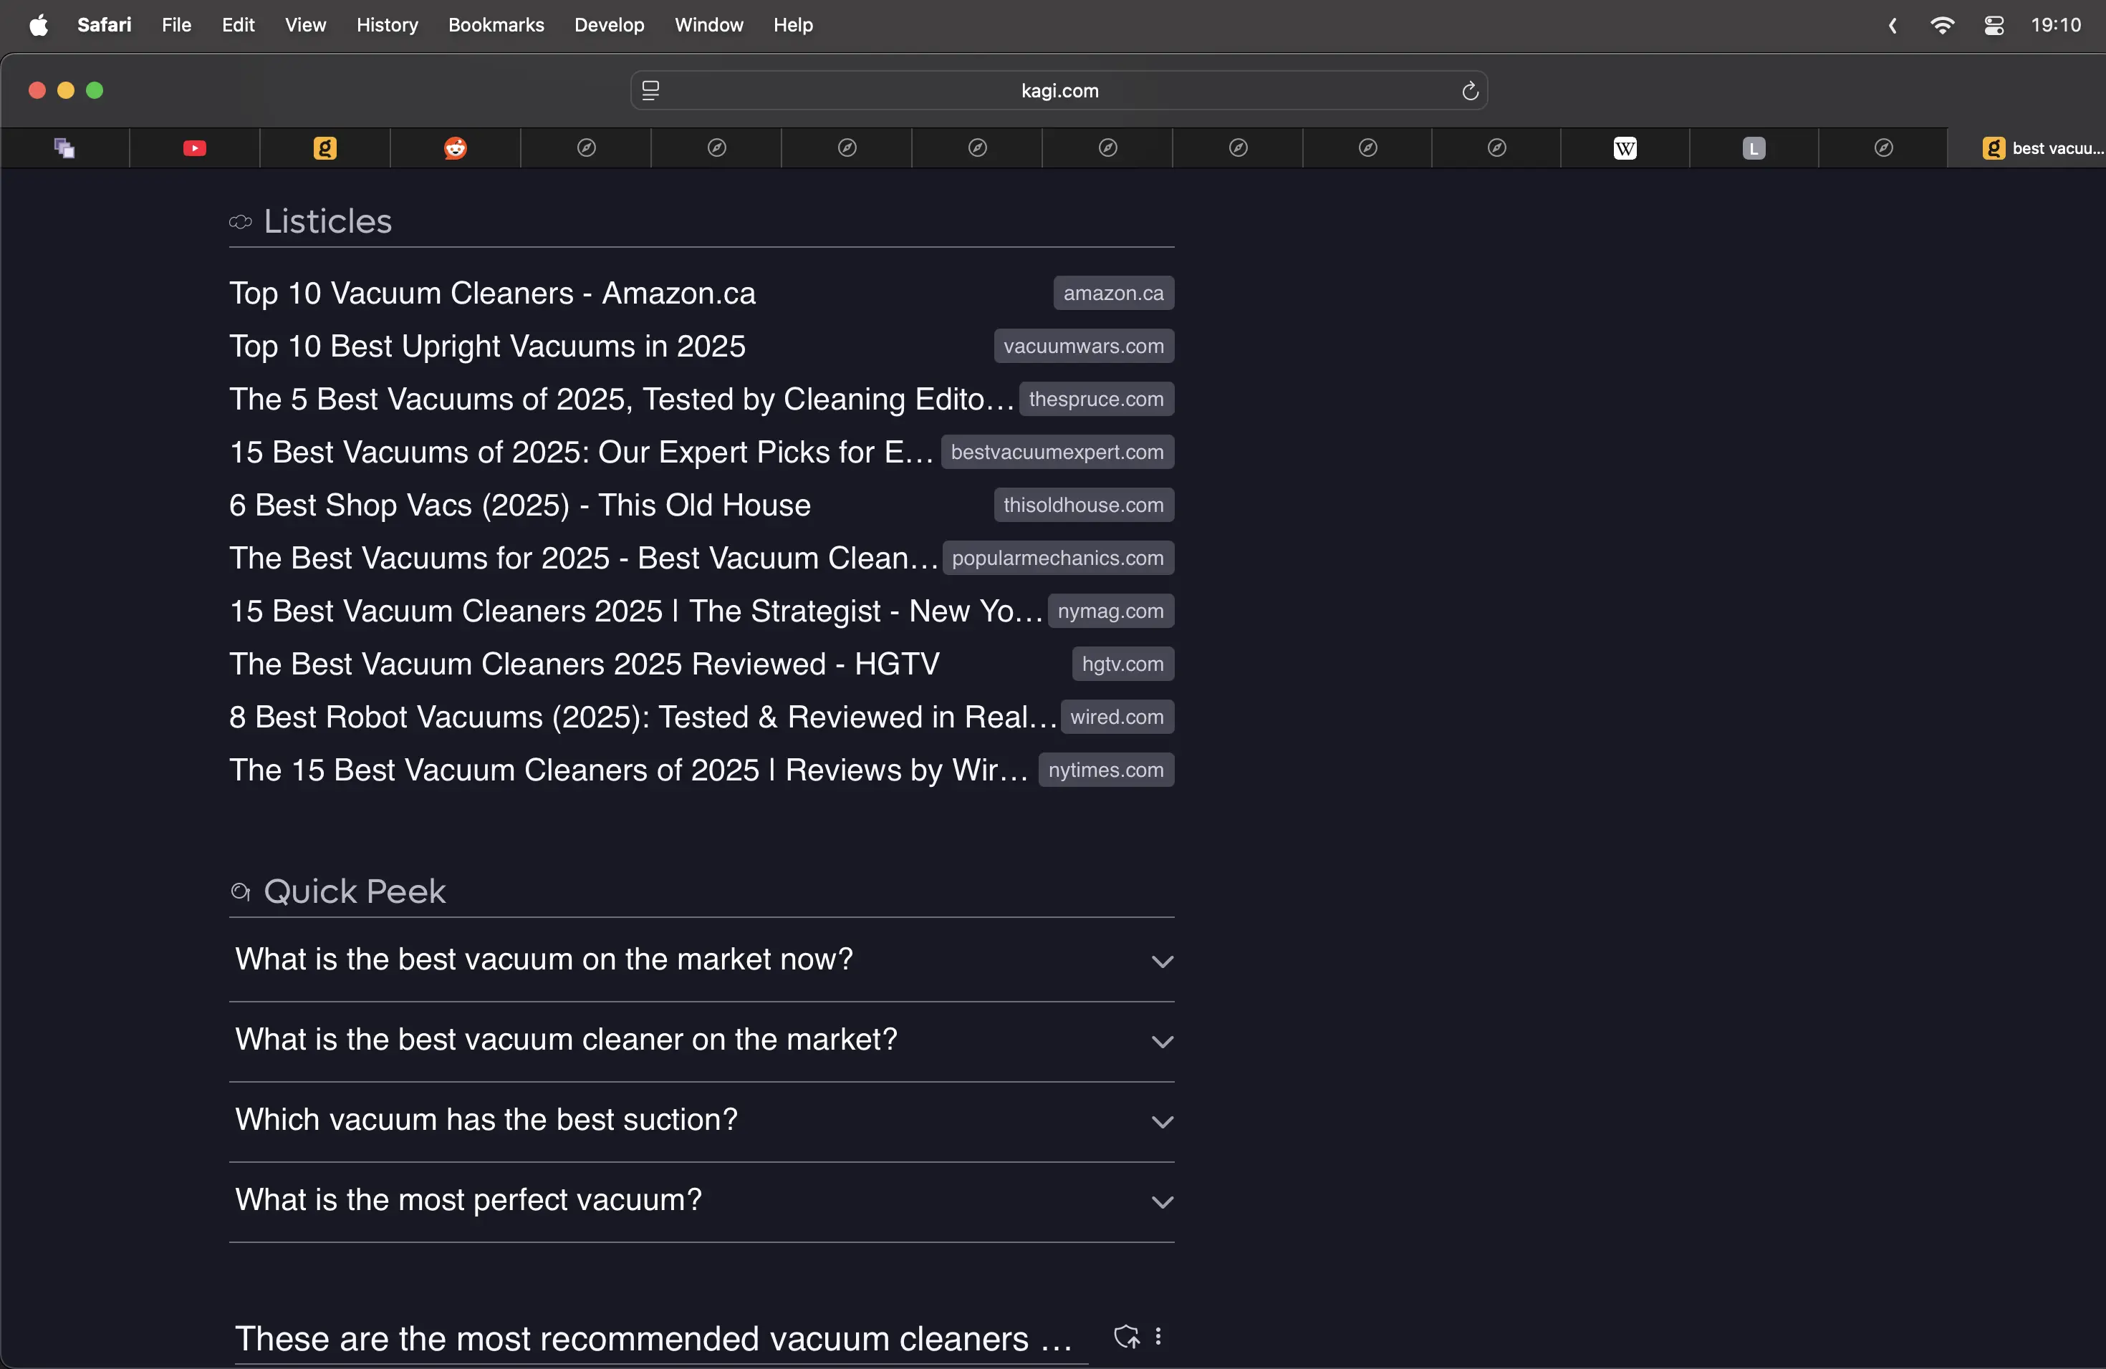Image resolution: width=2106 pixels, height=1369 pixels.
Task: Click the page reader icon in address bar
Action: pyautogui.click(x=650, y=91)
